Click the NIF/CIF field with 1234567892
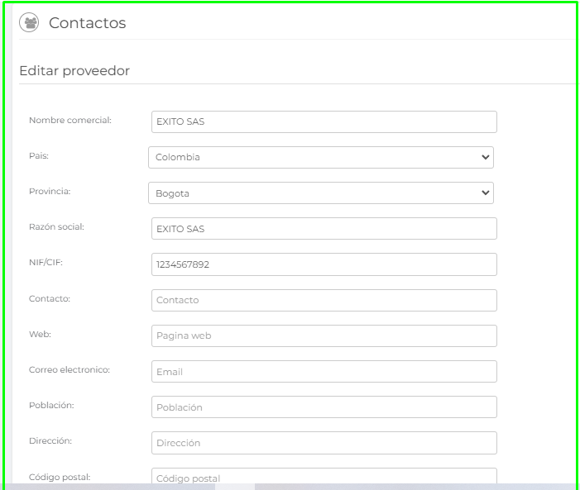This screenshot has height=490, width=580. (x=324, y=264)
